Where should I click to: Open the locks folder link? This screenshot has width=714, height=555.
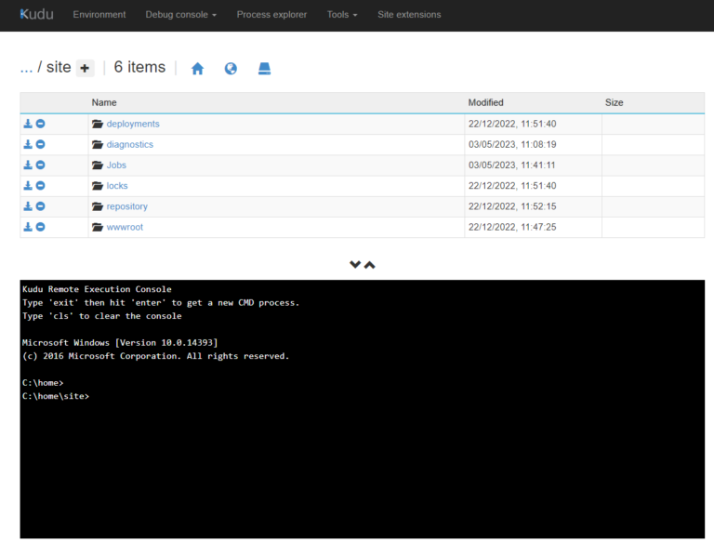tap(117, 186)
